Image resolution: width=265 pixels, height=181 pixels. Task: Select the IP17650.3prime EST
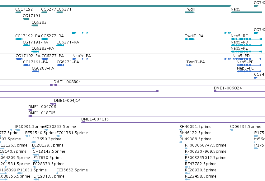(x=33, y=142)
